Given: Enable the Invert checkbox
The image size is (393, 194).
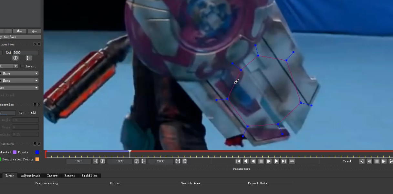Looking at the screenshot, I should pyautogui.click(x=22, y=66).
